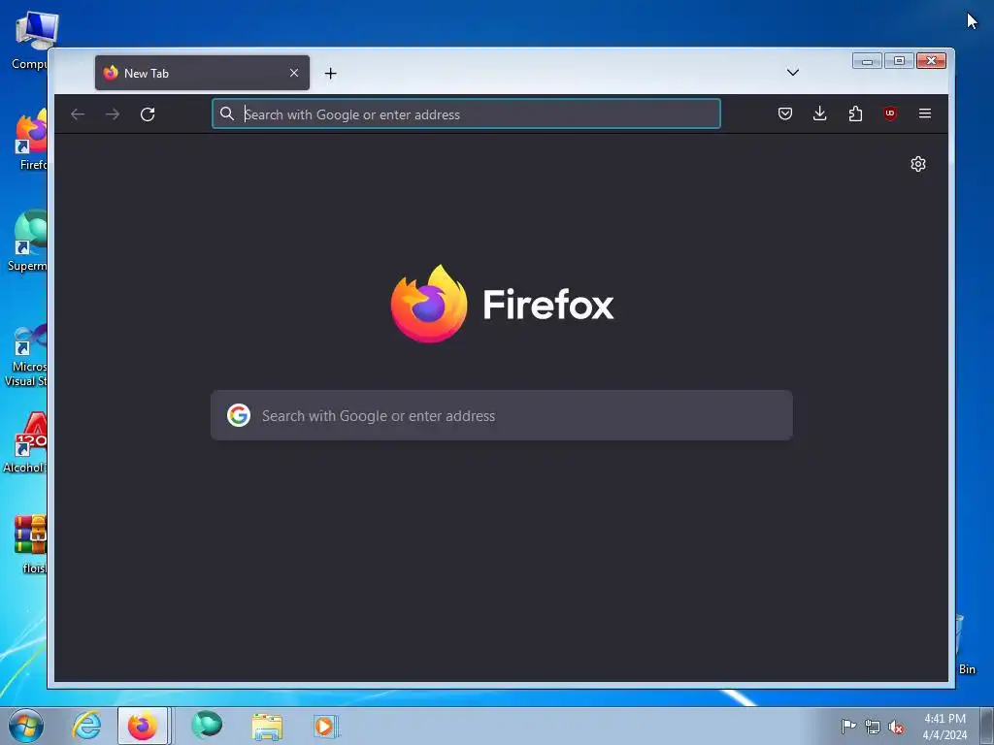Open the Downloads panel
The image size is (994, 745).
(819, 113)
